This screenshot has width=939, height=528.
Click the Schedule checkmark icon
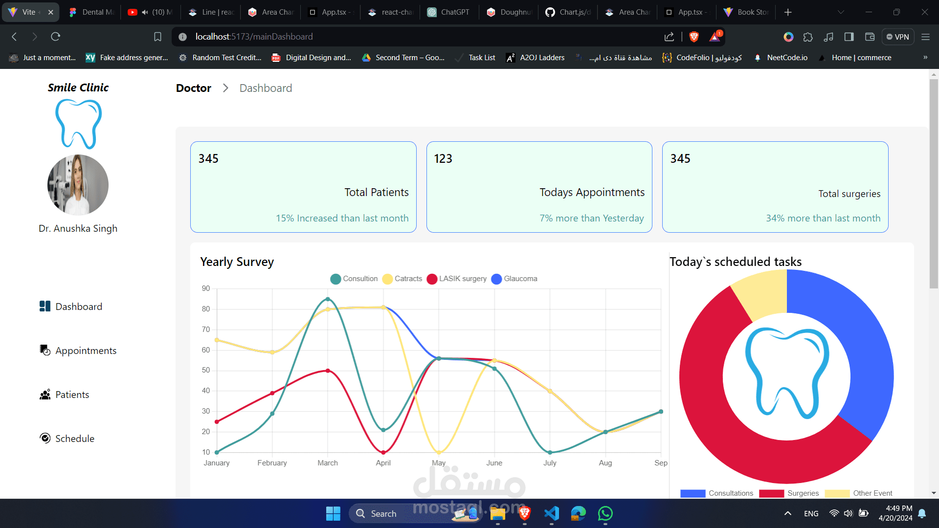click(45, 438)
